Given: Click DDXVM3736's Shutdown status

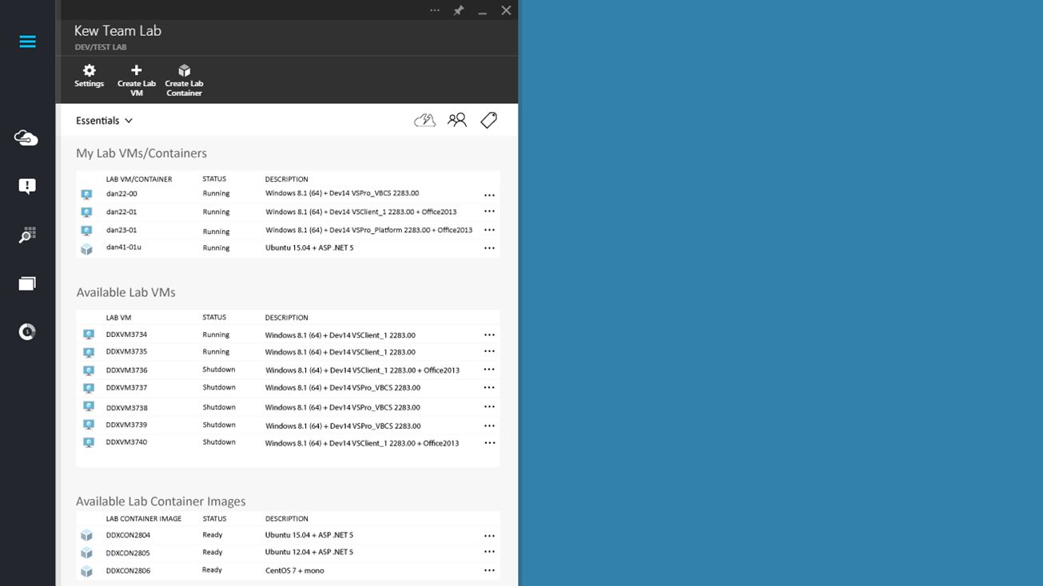Looking at the screenshot, I should click(219, 370).
